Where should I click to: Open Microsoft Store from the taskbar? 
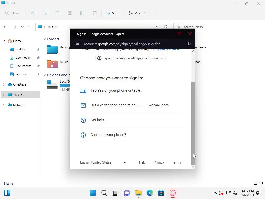[x=161, y=193]
